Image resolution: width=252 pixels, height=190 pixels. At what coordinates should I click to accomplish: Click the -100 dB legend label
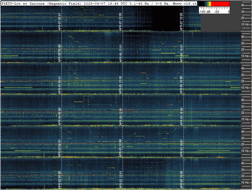point(205,12)
